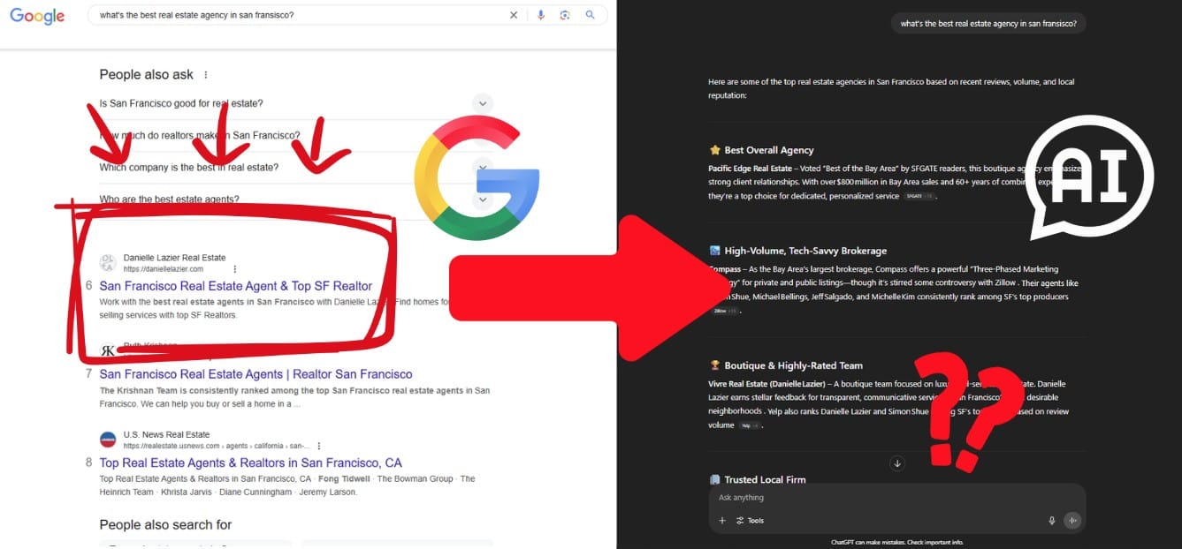
Task: Click the Google logo
Action: point(37,16)
